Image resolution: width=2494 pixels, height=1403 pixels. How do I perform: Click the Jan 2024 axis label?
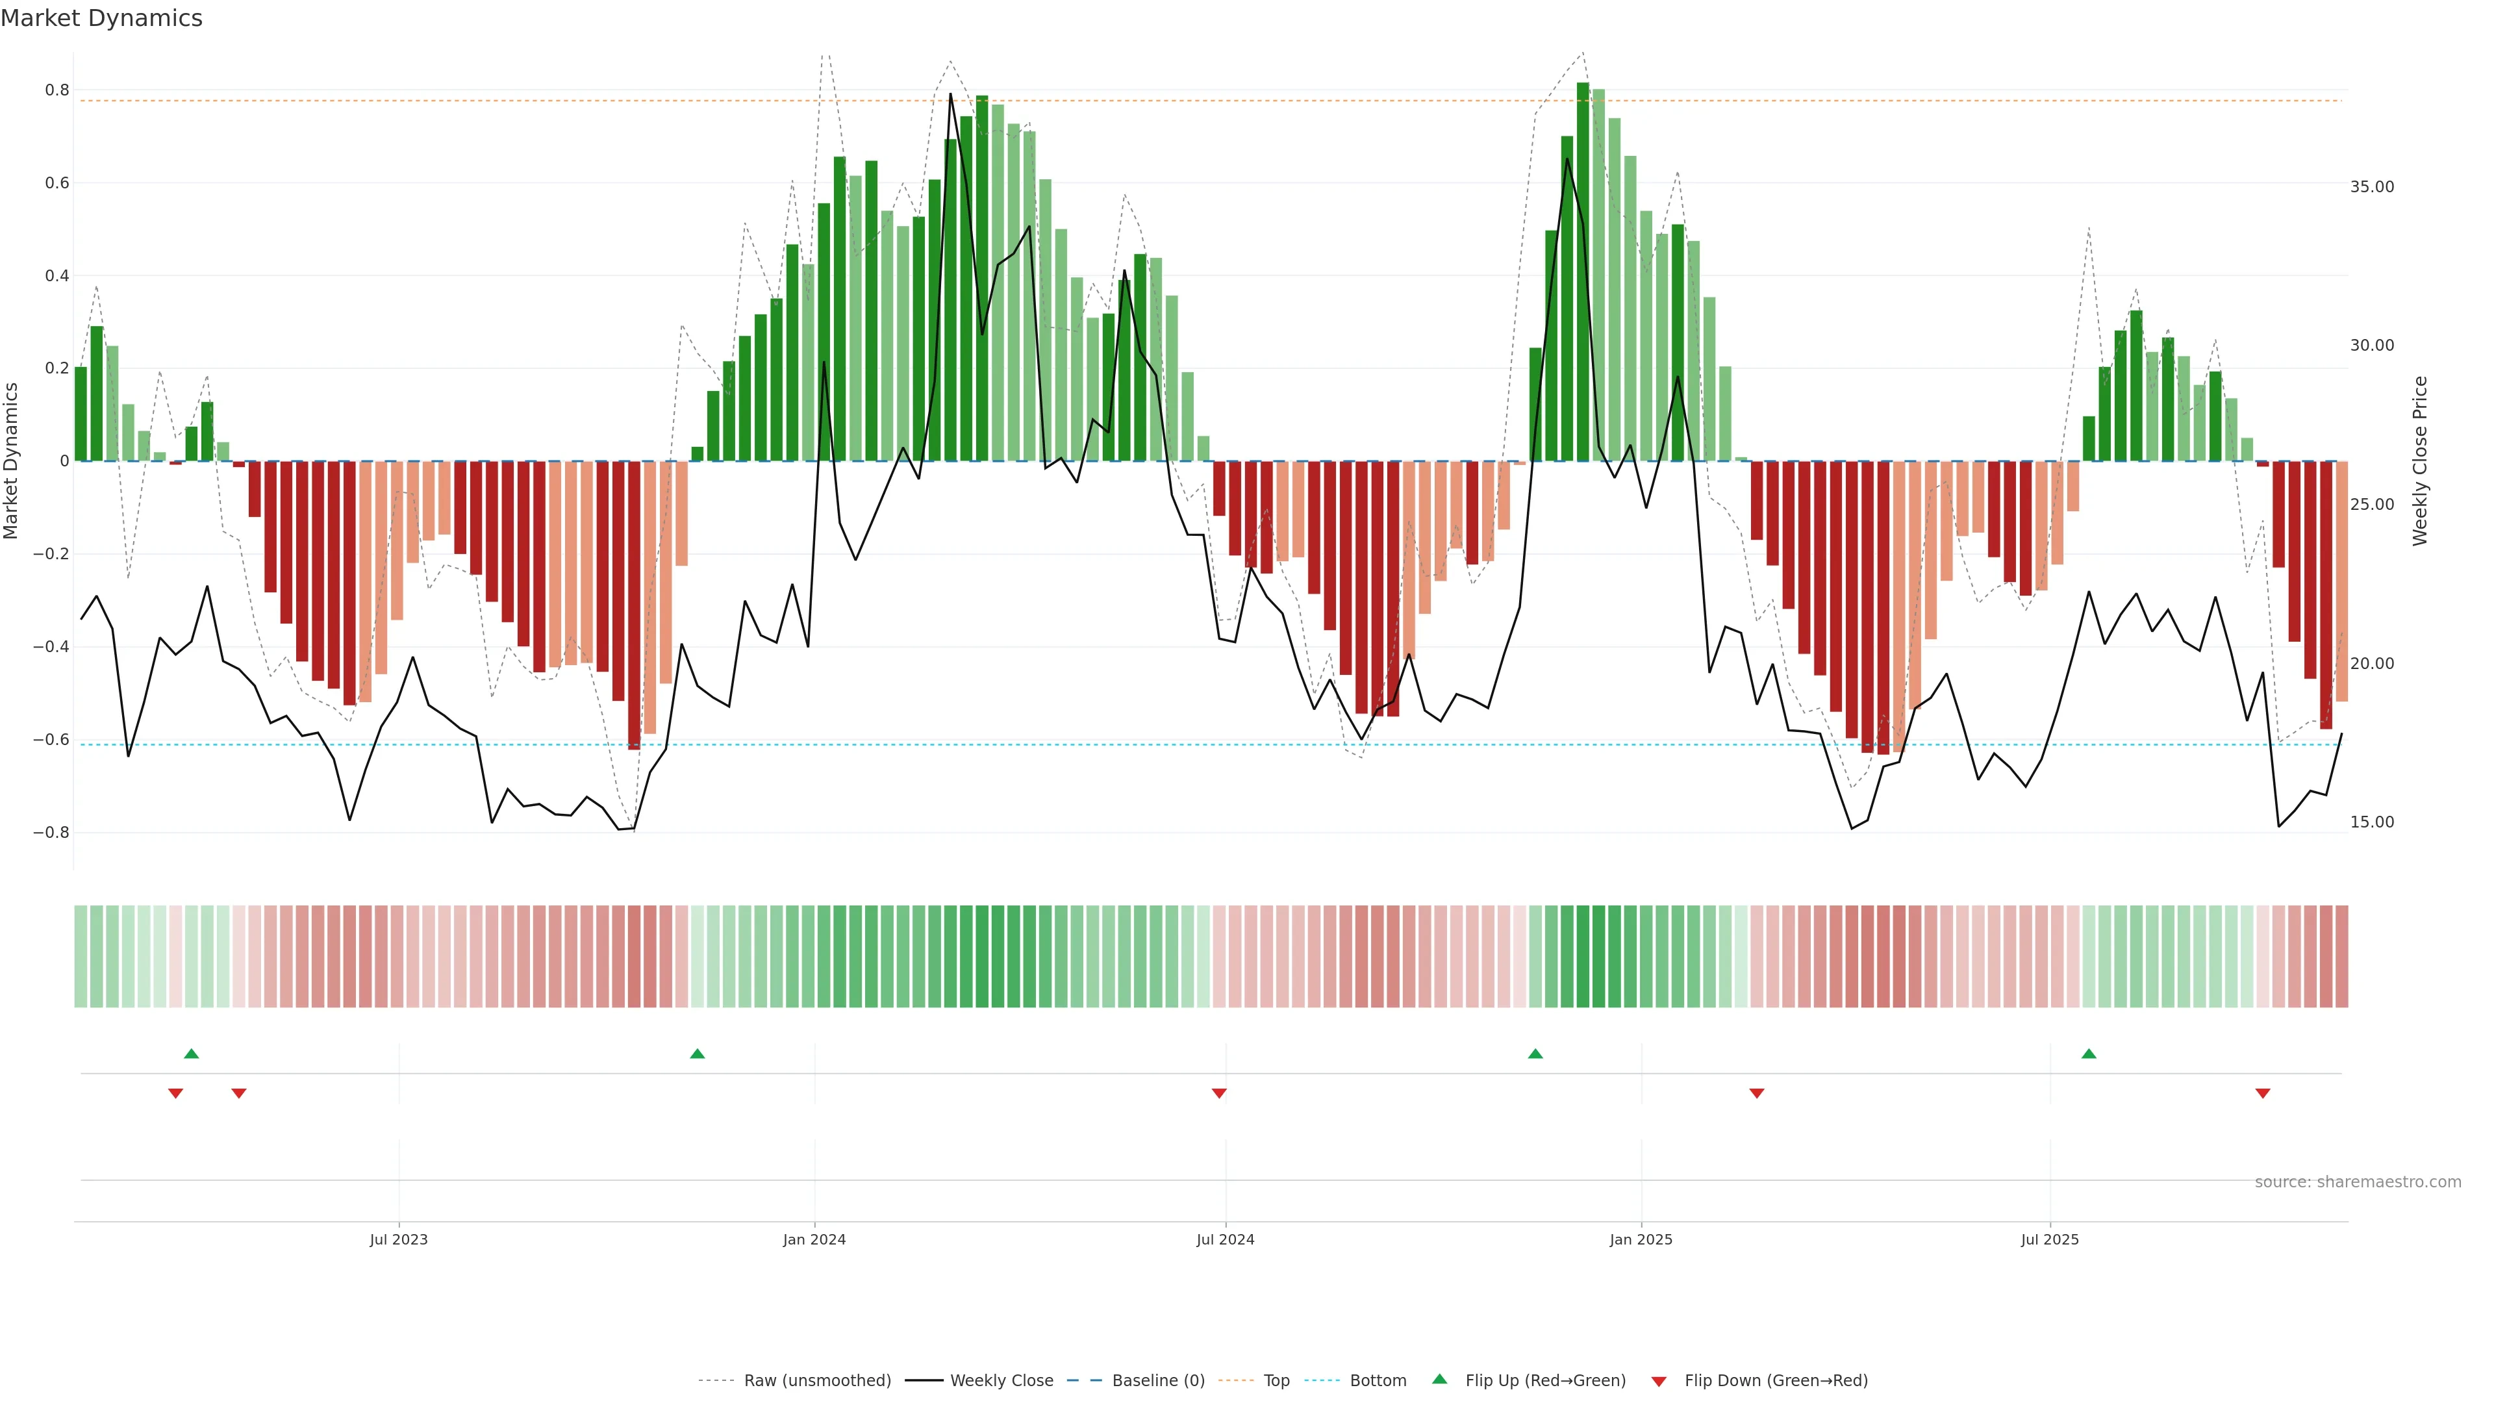coord(814,1239)
